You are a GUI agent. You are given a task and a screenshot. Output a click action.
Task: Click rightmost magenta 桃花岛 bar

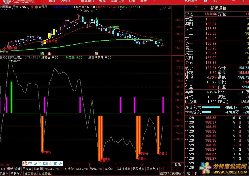click(163, 105)
